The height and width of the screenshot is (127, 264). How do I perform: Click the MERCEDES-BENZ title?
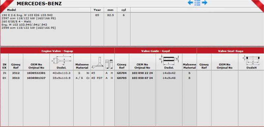[x=39, y=4]
